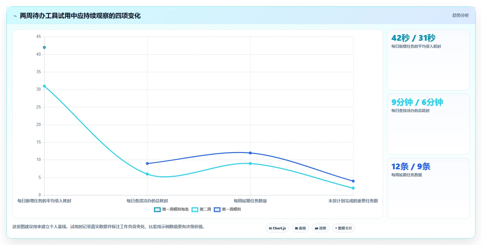Click the cyan point at 9 on 每周延期任务数量
482x245 pixels.
(x=250, y=164)
